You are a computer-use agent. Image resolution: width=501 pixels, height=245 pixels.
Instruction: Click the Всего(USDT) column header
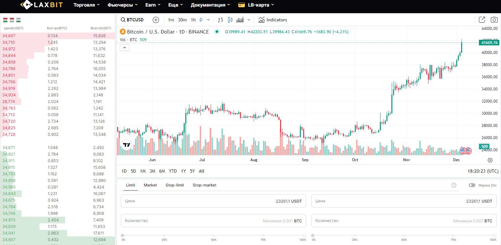[101, 28]
